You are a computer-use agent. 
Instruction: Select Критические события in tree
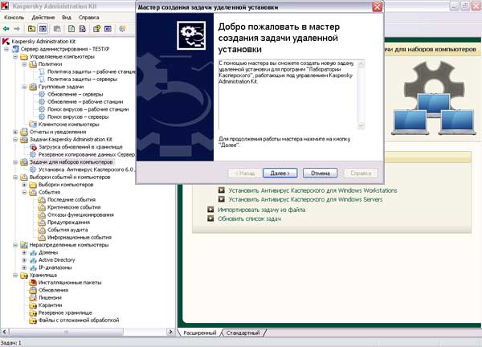tap(74, 207)
